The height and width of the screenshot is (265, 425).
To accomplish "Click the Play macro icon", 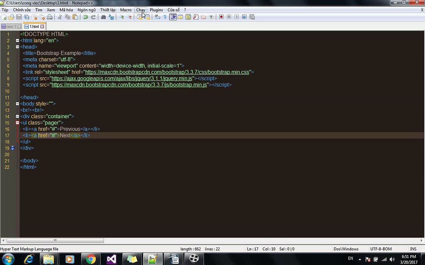I will tap(236, 17).
